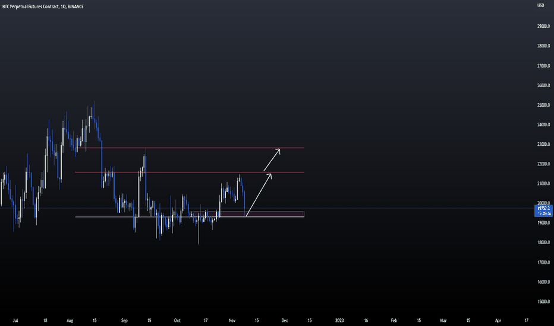554x326 pixels.
Task: Click the 18 date label after Jul
Action: pyautogui.click(x=45, y=320)
